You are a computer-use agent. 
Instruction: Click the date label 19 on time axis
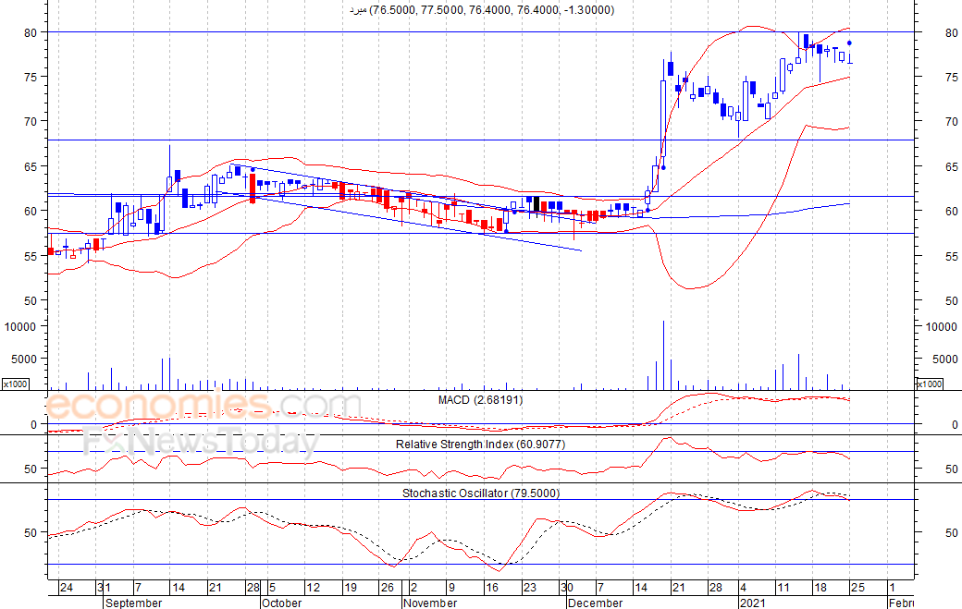[x=351, y=588]
